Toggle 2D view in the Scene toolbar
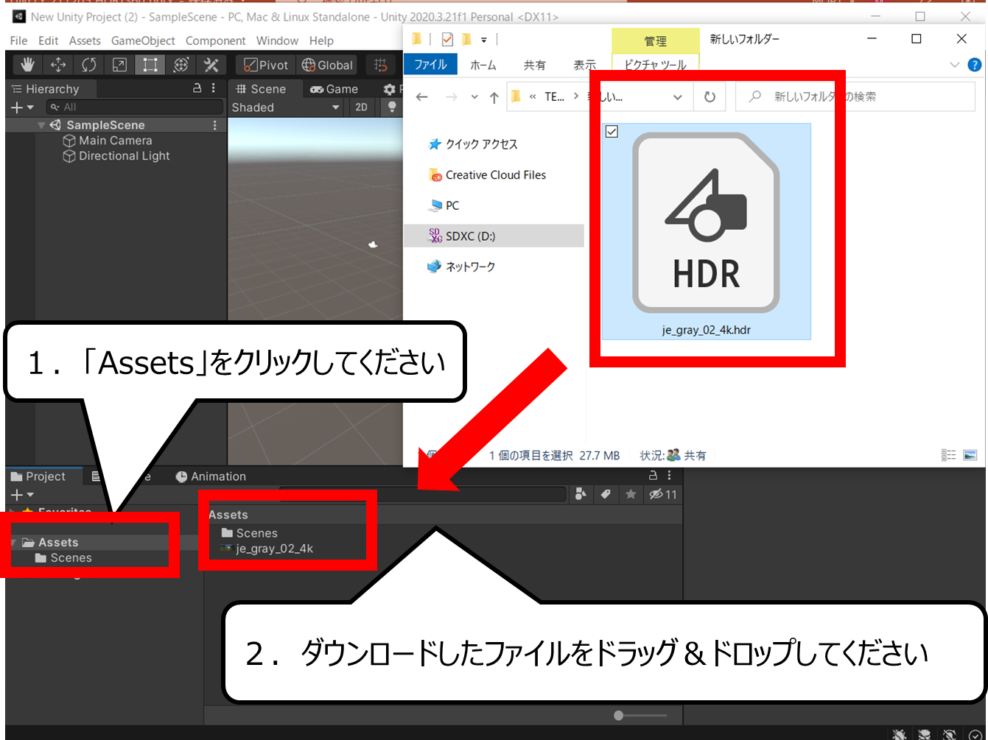 click(x=361, y=108)
